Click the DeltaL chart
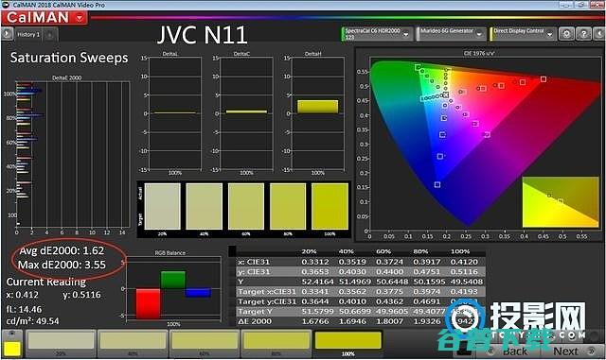The image size is (606, 360). [x=174, y=113]
